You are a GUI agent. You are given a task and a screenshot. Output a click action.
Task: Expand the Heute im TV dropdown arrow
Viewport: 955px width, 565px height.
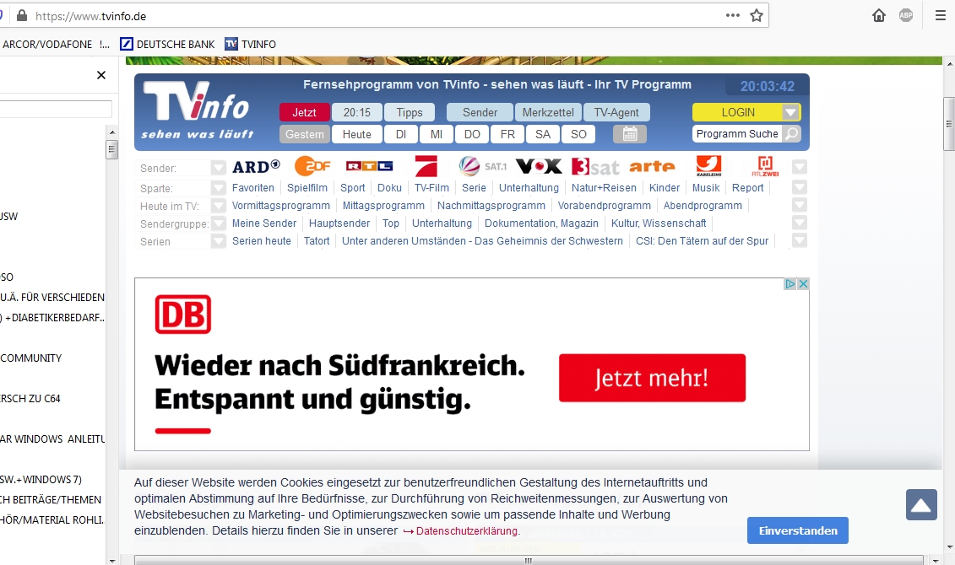click(x=218, y=206)
